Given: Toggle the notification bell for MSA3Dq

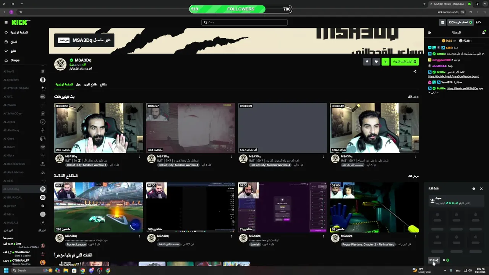Looking at the screenshot, I should [367, 61].
